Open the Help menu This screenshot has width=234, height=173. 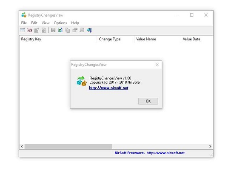click(x=75, y=23)
